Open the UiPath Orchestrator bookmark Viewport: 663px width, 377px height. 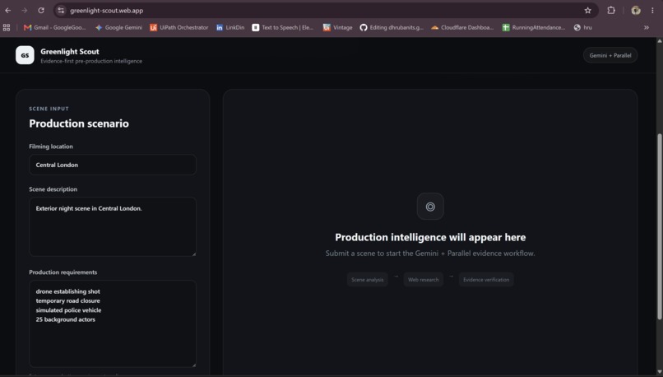178,27
